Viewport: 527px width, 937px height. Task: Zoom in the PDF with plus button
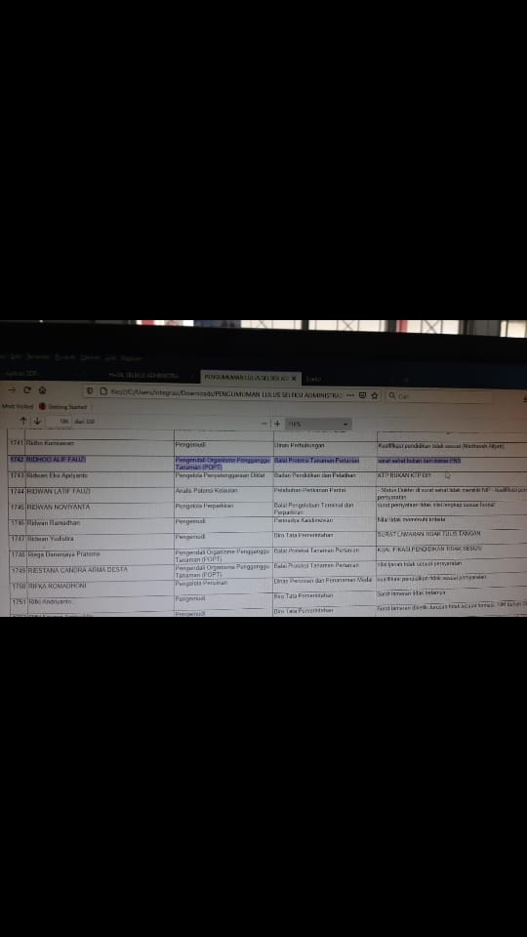click(277, 424)
